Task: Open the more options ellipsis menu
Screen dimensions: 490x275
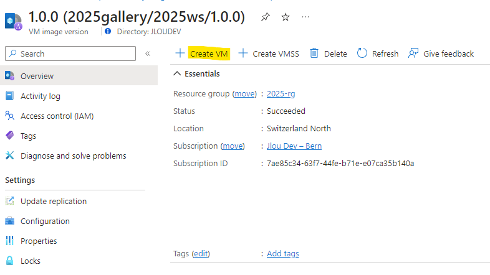Action: click(305, 17)
